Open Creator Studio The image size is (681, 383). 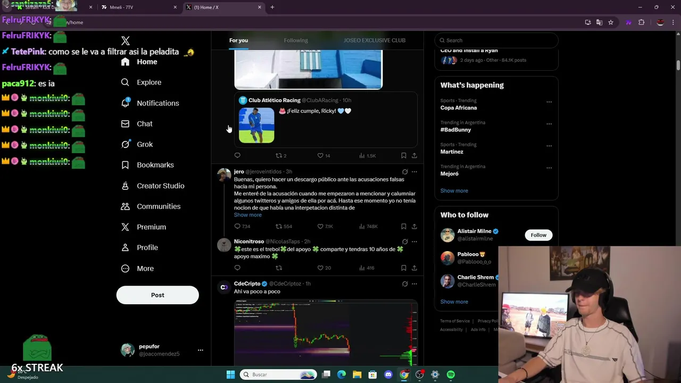(153, 186)
